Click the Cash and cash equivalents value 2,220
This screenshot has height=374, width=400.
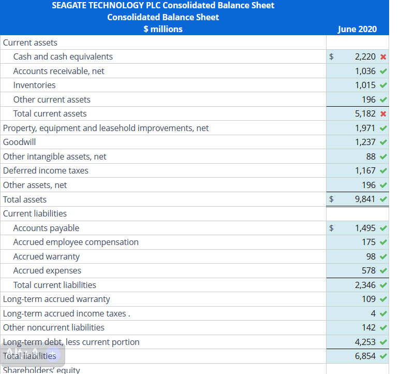[365, 56]
